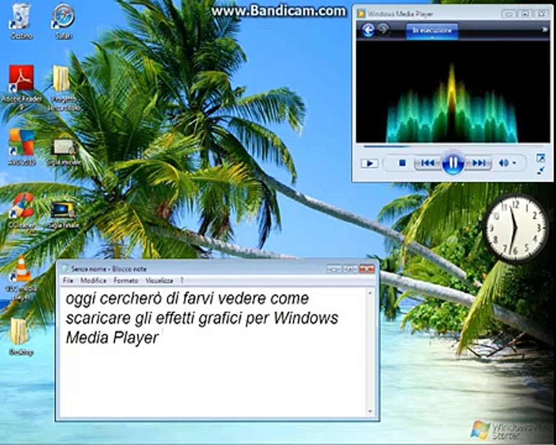Image resolution: width=556 pixels, height=445 pixels.
Task: Click the Media Player seek bar
Action: coord(453,146)
